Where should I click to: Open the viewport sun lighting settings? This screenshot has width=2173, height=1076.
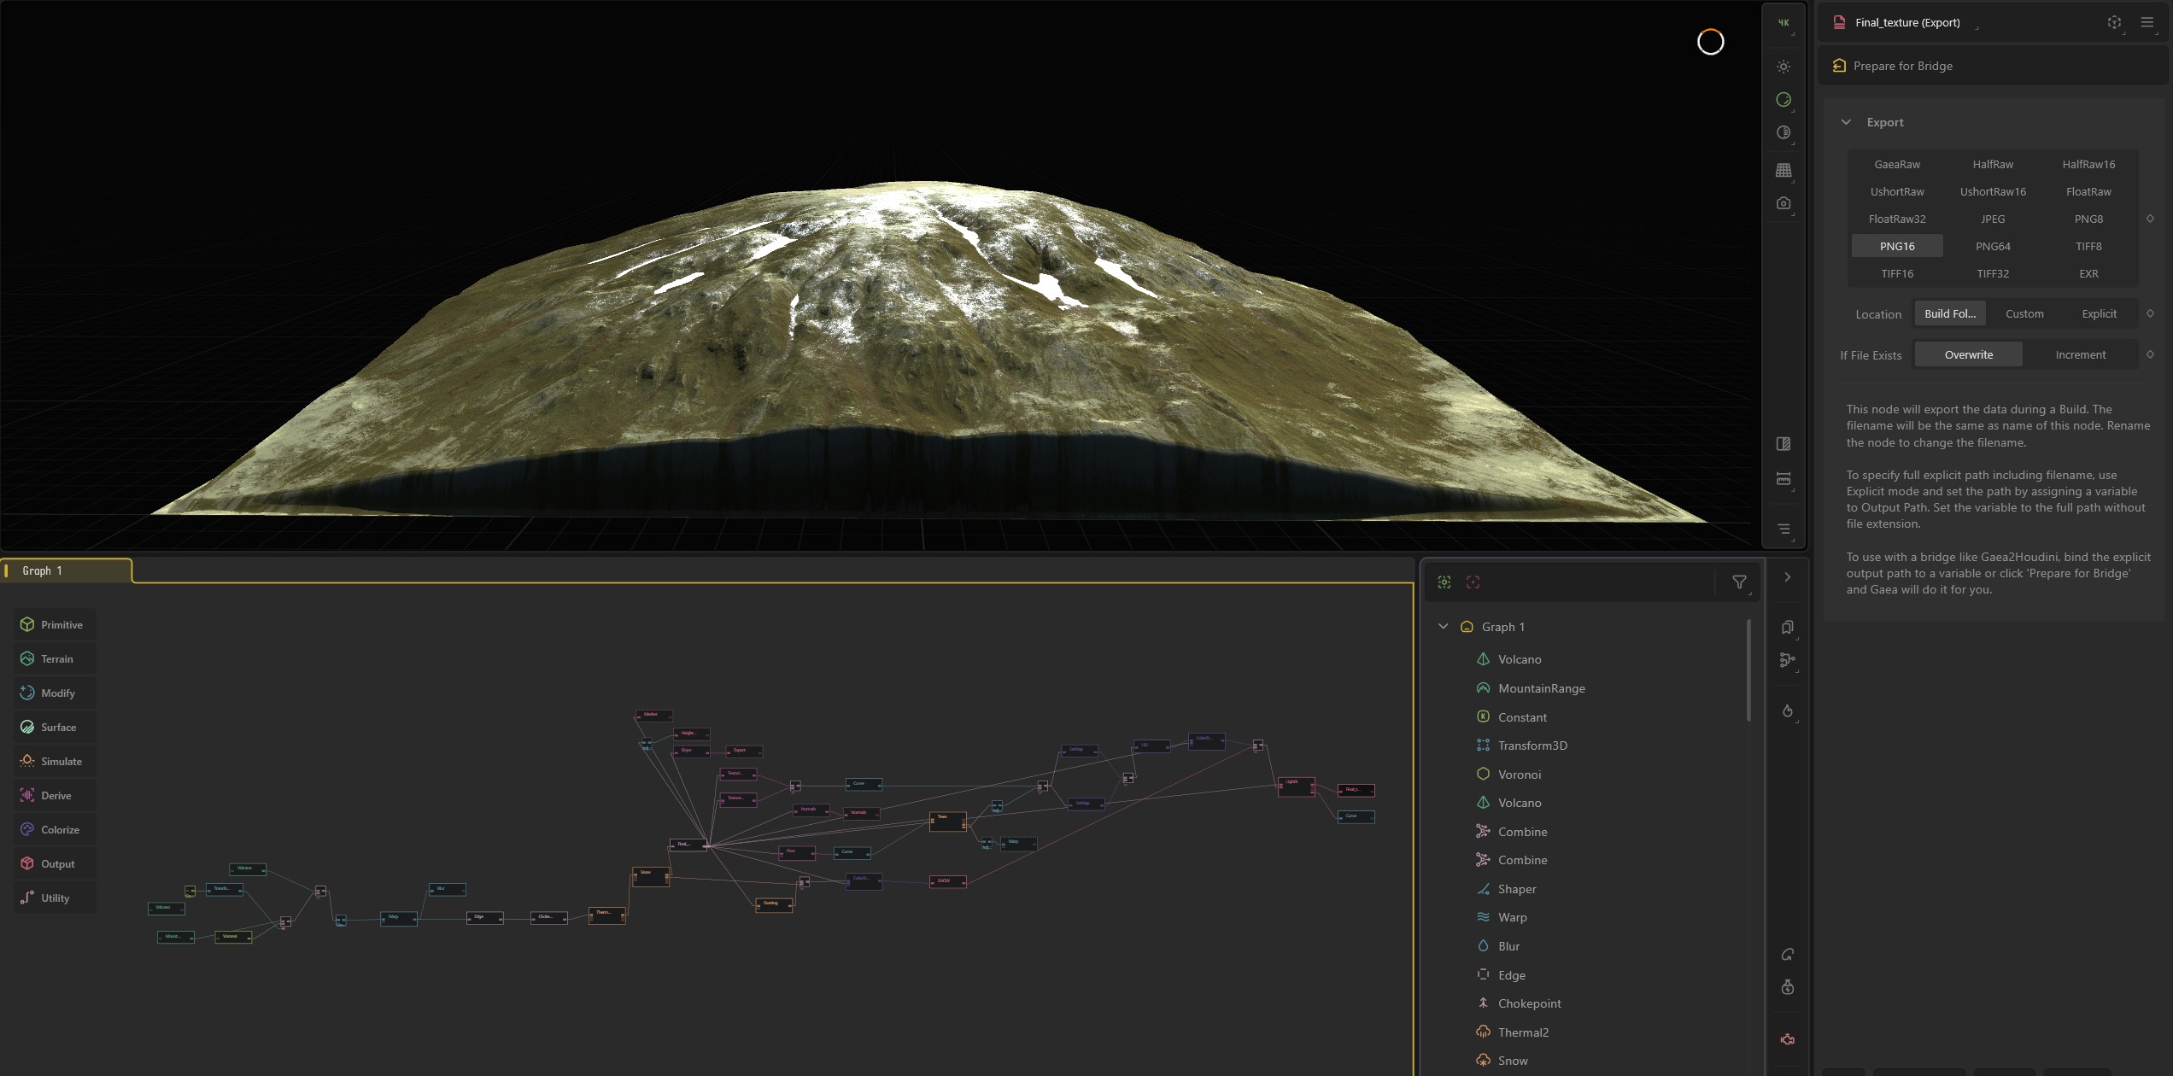pyautogui.click(x=1783, y=67)
